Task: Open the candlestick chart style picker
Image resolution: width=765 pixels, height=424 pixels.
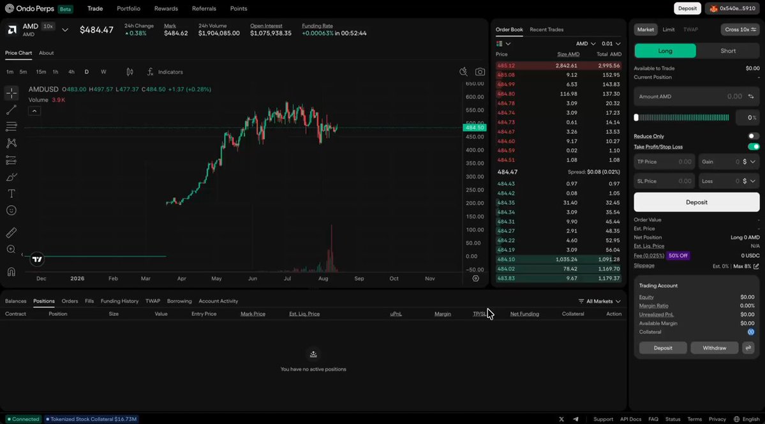Action: coord(130,72)
